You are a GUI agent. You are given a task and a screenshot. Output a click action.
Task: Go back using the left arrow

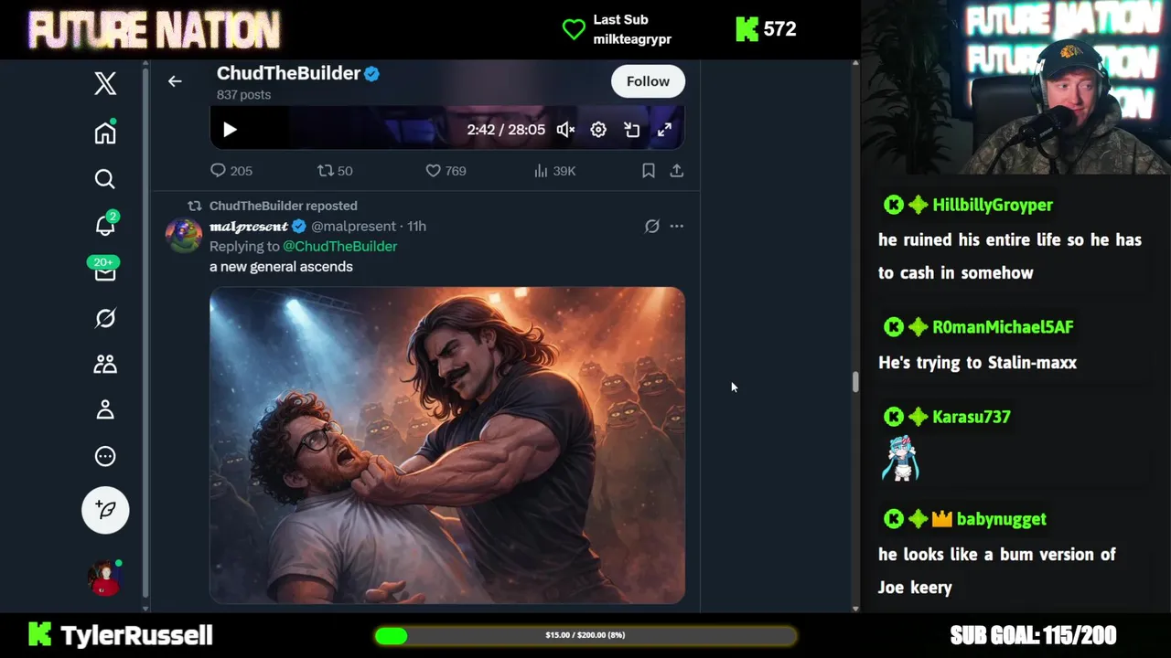(175, 81)
